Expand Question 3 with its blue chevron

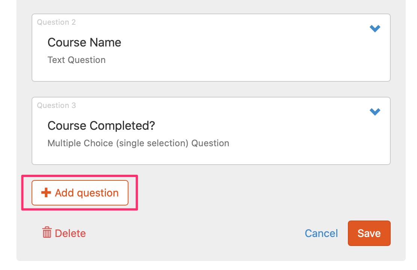(375, 111)
